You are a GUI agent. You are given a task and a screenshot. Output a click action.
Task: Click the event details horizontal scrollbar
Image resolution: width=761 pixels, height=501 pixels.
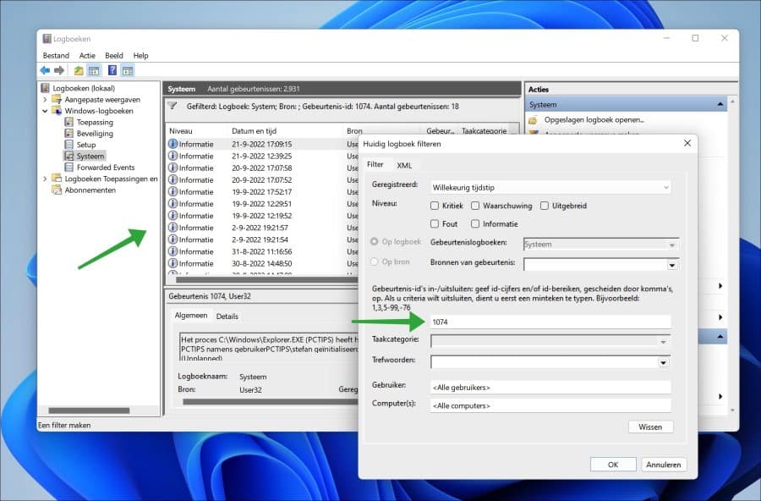tap(271, 402)
